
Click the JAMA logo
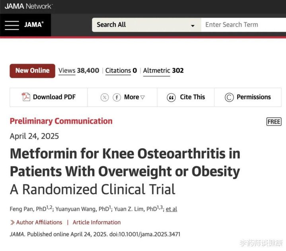click(x=34, y=24)
